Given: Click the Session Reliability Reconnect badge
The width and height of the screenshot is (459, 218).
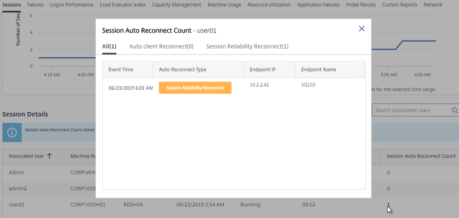Looking at the screenshot, I should pyautogui.click(x=195, y=88).
